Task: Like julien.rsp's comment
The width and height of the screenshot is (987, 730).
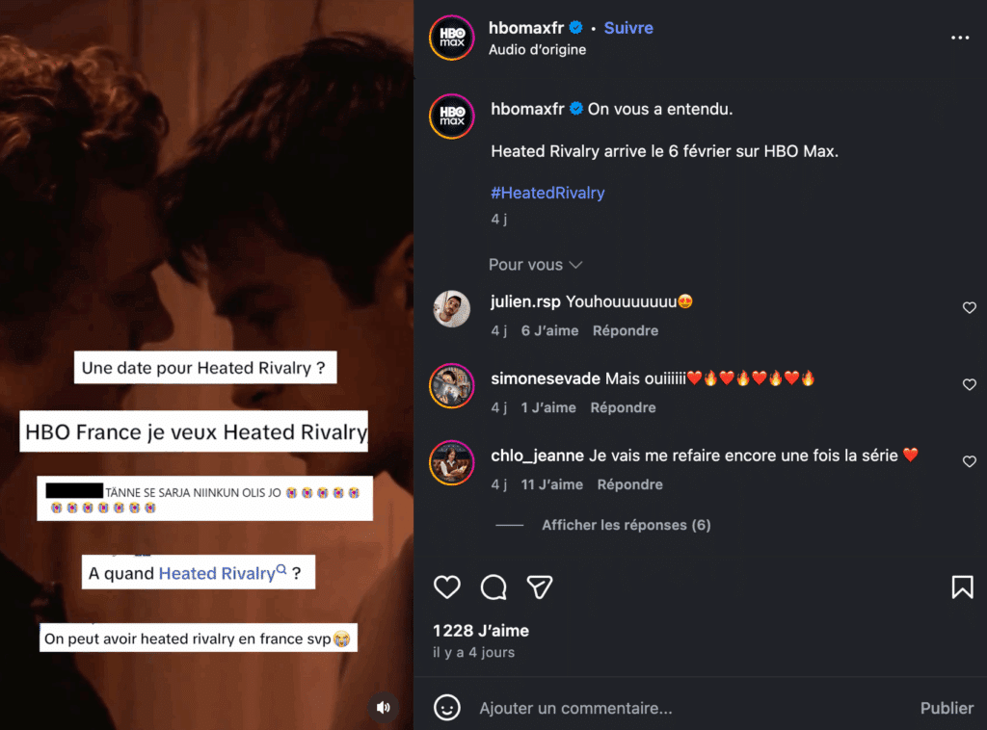Action: (970, 308)
